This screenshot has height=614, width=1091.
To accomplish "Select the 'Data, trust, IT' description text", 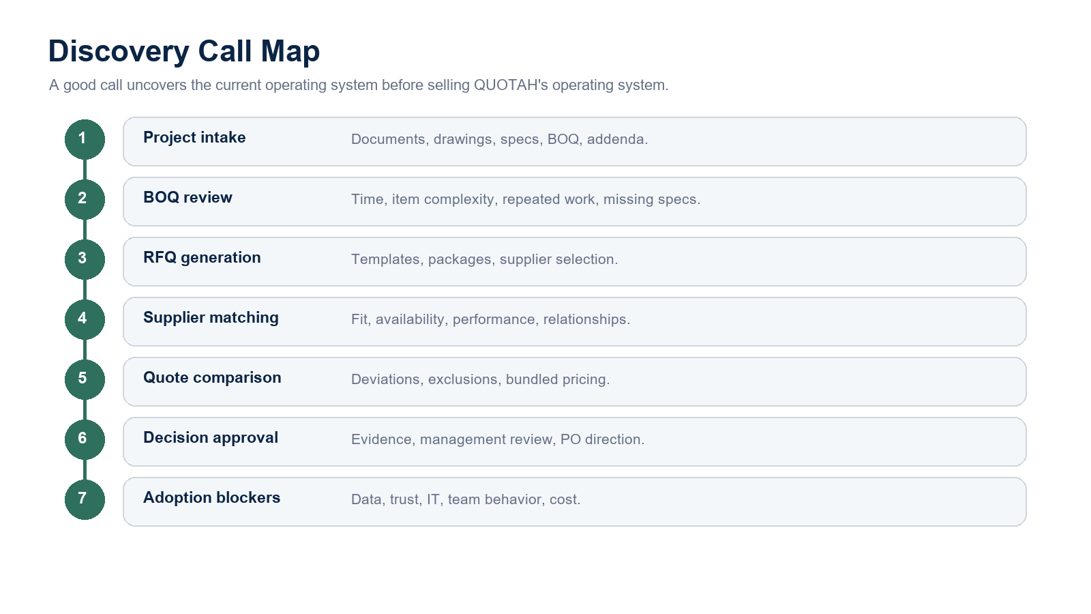I will [466, 499].
